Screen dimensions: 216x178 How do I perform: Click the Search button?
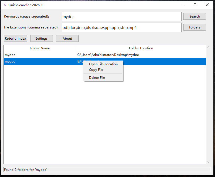pos(194,16)
